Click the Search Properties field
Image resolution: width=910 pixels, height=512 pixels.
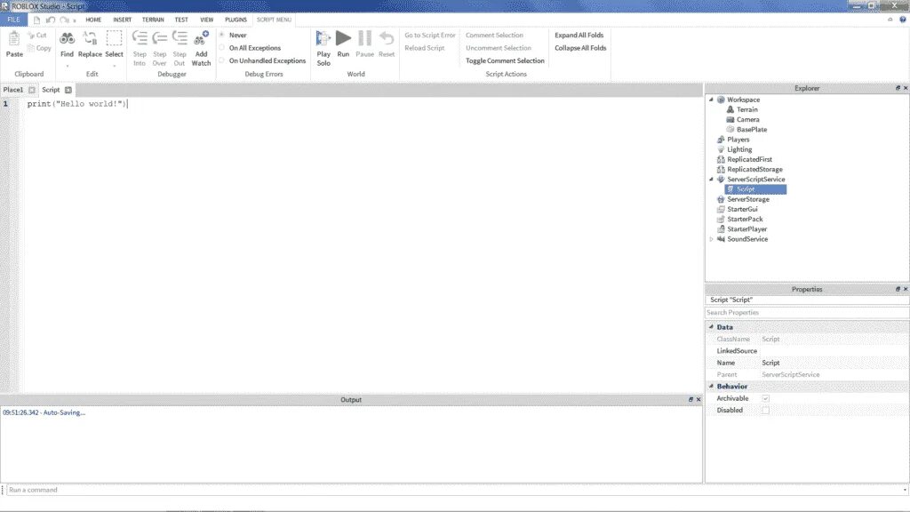tap(807, 312)
